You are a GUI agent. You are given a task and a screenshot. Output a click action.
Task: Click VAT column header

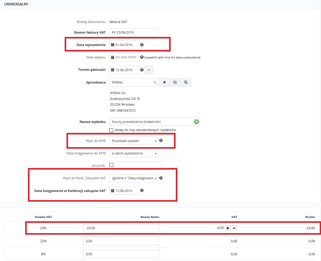click(234, 217)
